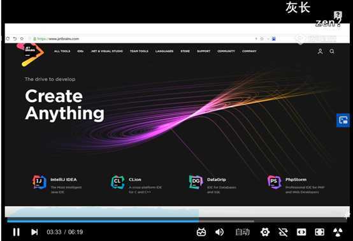Switch to widescreen mode
Image resolution: width=353 pixels, height=241 pixels.
point(301,232)
